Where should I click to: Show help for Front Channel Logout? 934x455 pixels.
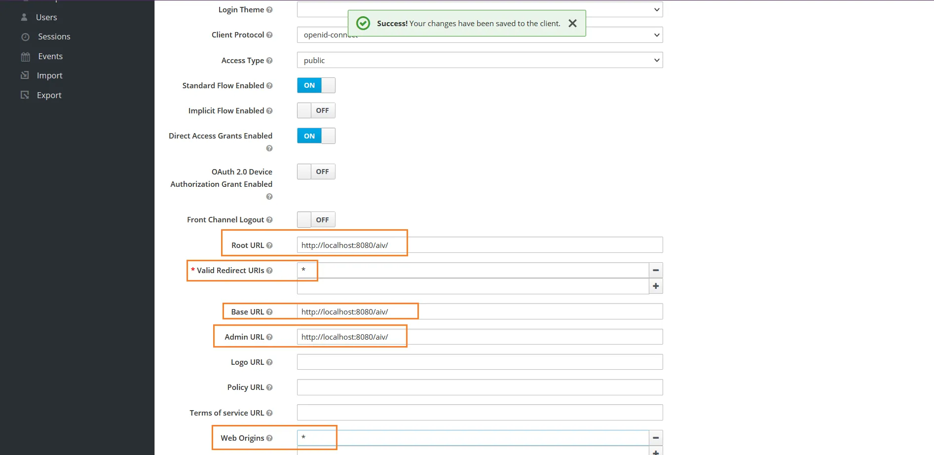pyautogui.click(x=269, y=220)
